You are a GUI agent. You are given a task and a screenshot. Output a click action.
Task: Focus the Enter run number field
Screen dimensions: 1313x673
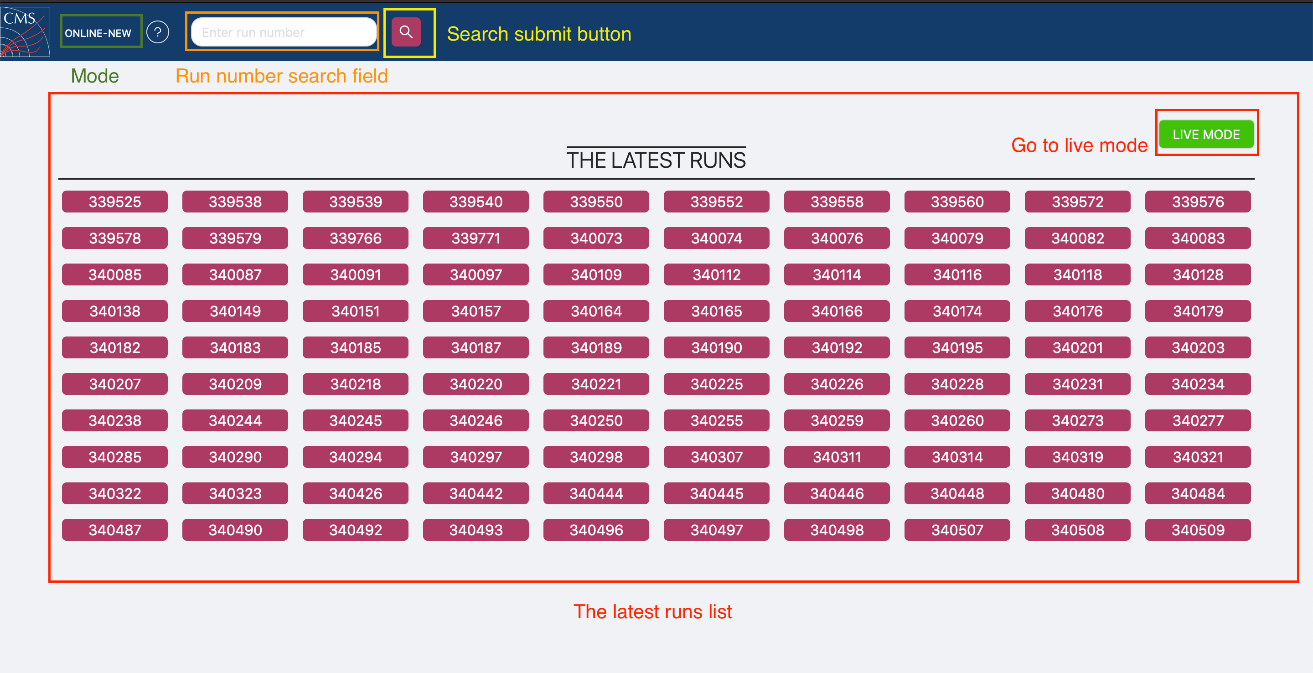[283, 32]
